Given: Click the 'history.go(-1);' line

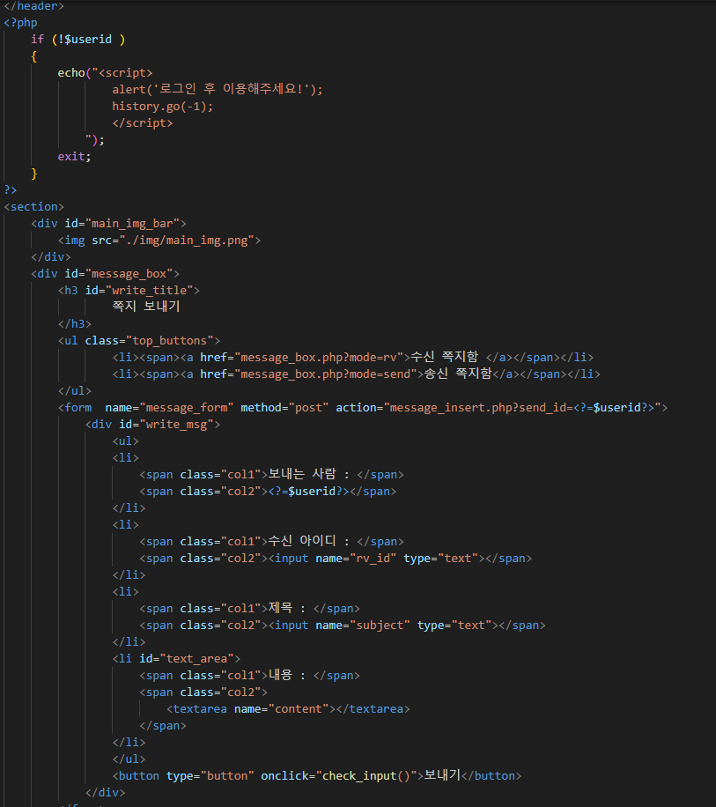Looking at the screenshot, I should click(x=163, y=106).
